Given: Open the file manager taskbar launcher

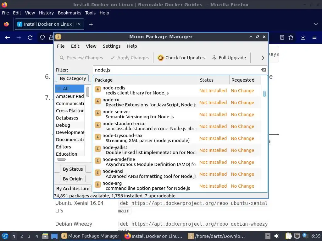Looking at the screenshot, I should coord(45,236).
